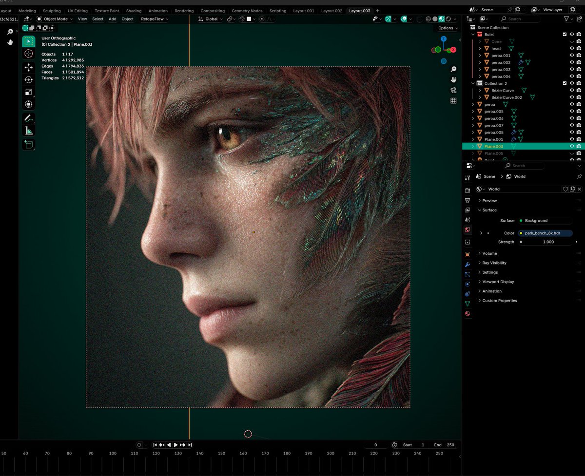This screenshot has height=476, width=585.
Task: Open the viewport View menu
Action: click(82, 19)
